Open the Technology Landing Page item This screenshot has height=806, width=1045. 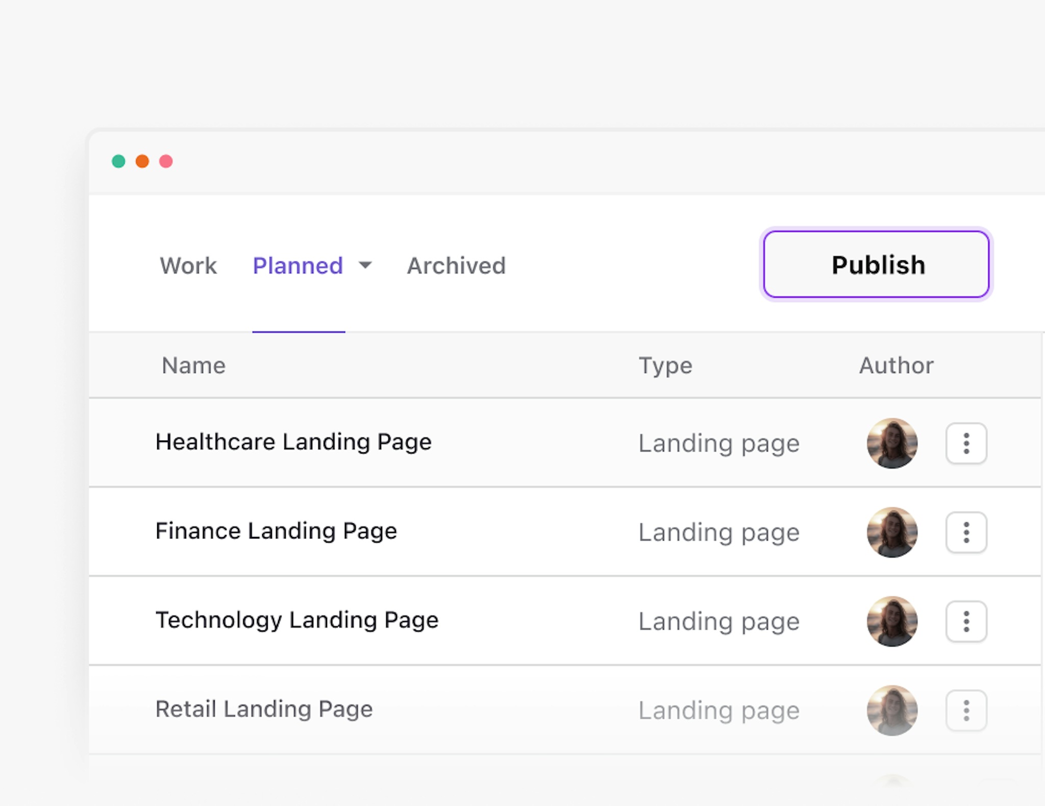pyautogui.click(x=297, y=620)
